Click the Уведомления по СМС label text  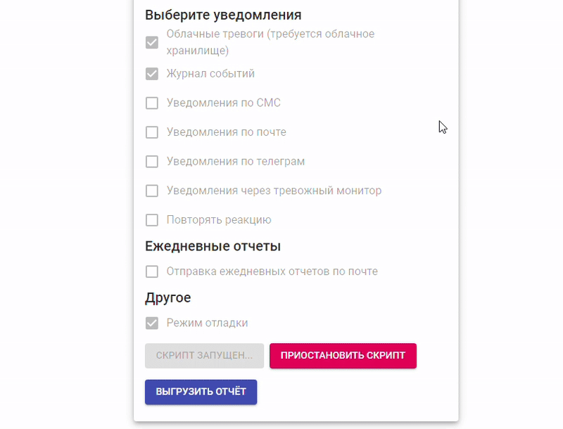click(x=223, y=103)
